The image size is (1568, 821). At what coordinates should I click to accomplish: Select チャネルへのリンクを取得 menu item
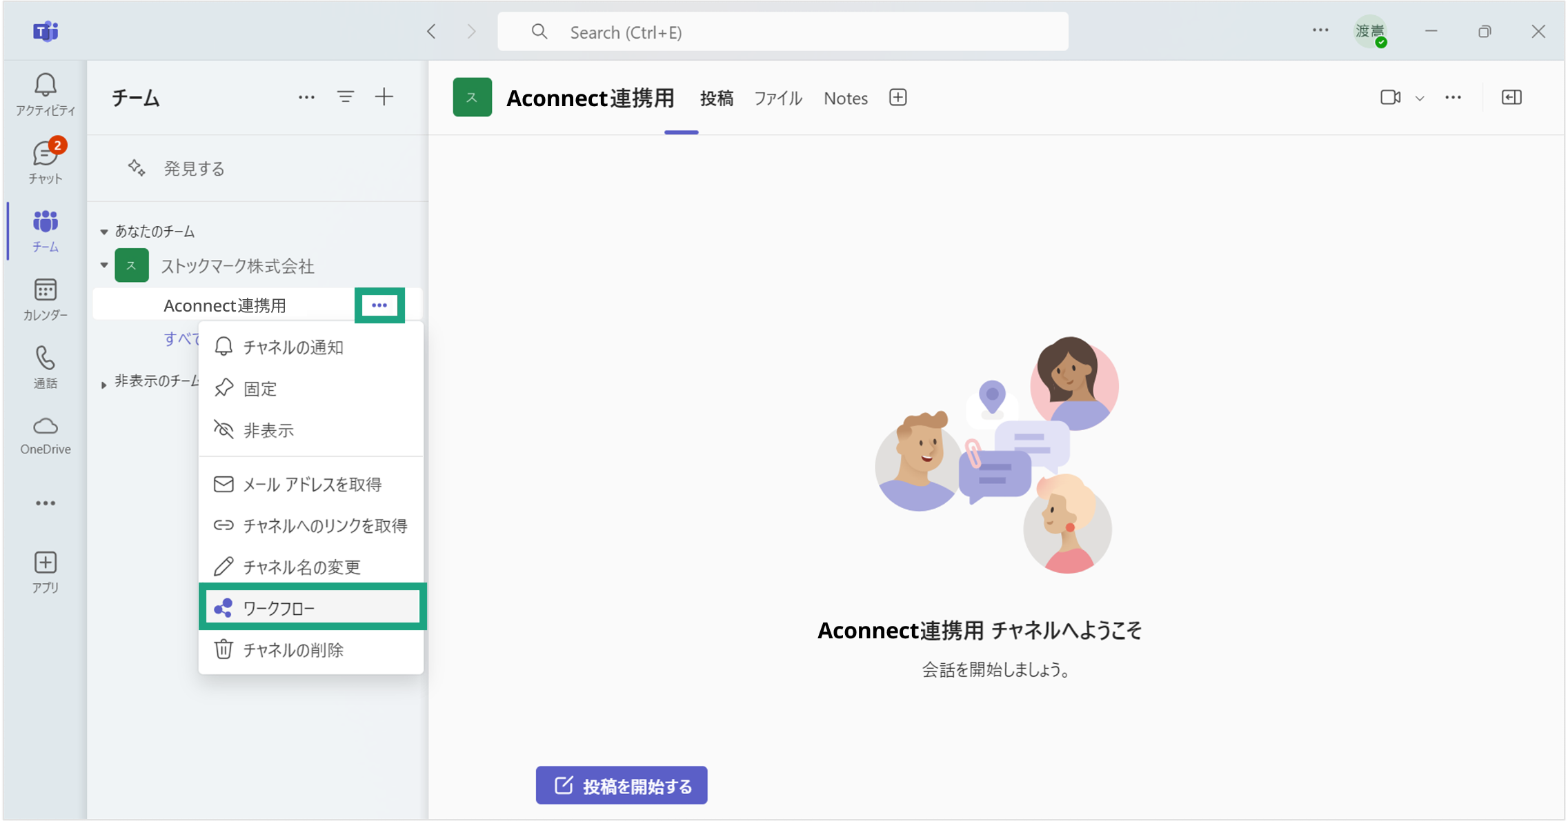[x=311, y=525]
